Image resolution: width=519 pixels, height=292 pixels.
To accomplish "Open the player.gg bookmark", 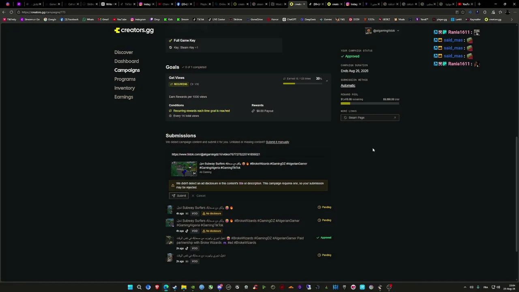I will coord(440,19).
